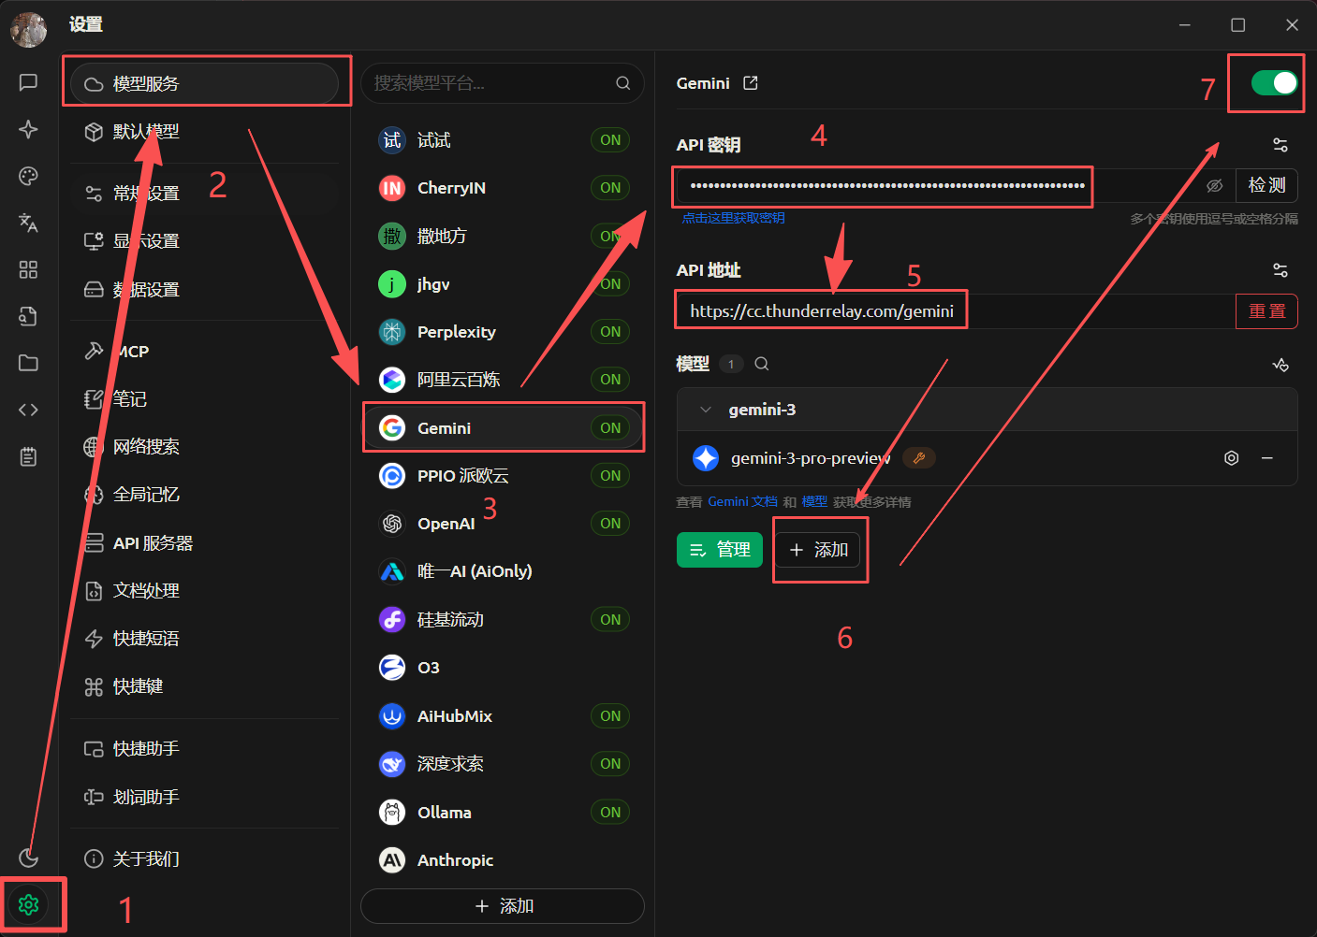The height and width of the screenshot is (937, 1317).
Task: Click the 检测 API key check button
Action: pyautogui.click(x=1266, y=186)
